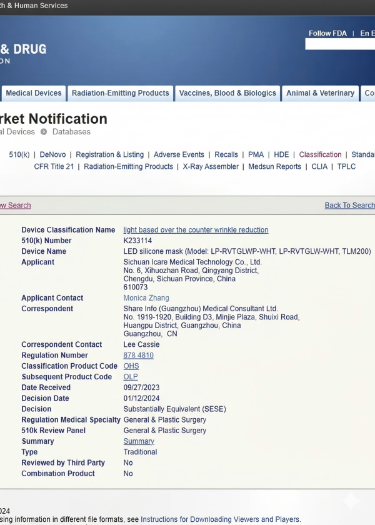Open the DeNovo database link
Image resolution: width=375 pixels, height=525 pixels.
(x=52, y=154)
